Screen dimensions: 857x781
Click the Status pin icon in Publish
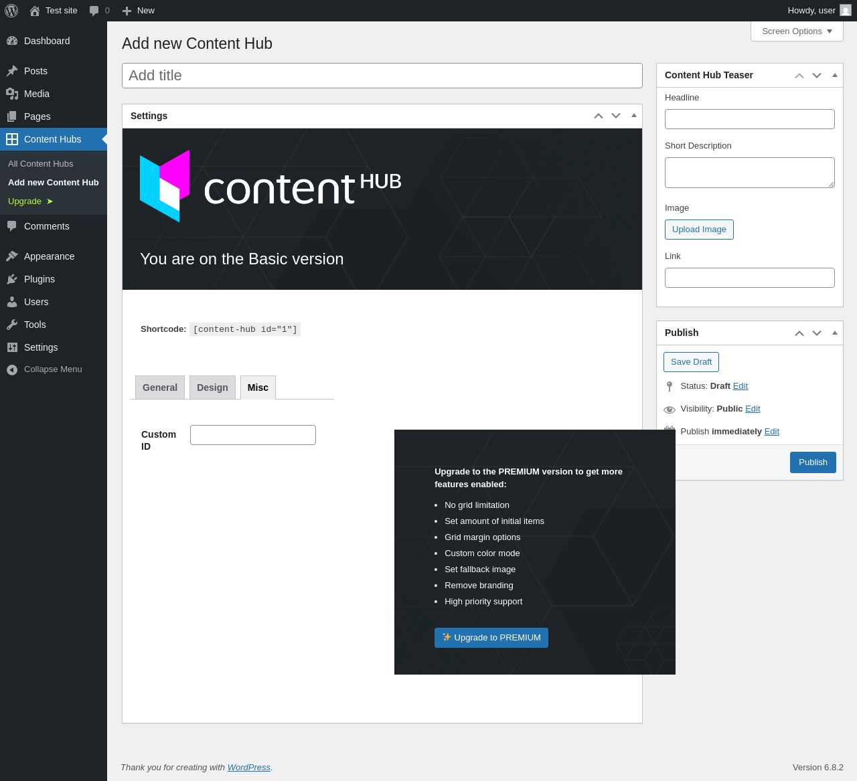coord(670,386)
